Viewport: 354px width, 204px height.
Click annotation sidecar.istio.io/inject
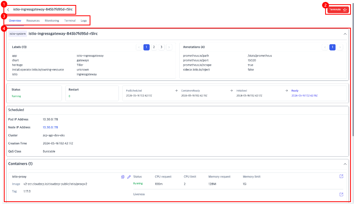click(196, 70)
